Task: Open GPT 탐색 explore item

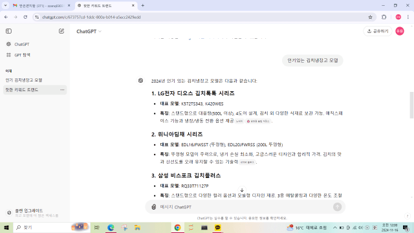Action: (35, 55)
